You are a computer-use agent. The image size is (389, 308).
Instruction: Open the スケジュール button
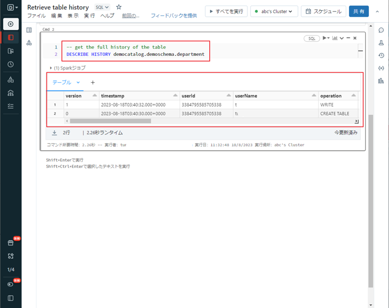pos(323,11)
